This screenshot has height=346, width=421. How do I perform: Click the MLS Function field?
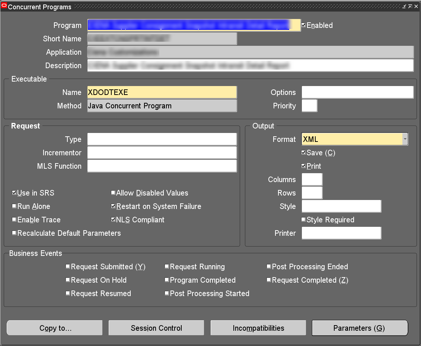pyautogui.click(x=162, y=166)
